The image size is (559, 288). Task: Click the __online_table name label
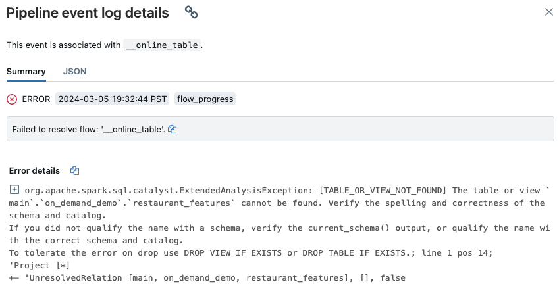click(x=162, y=45)
